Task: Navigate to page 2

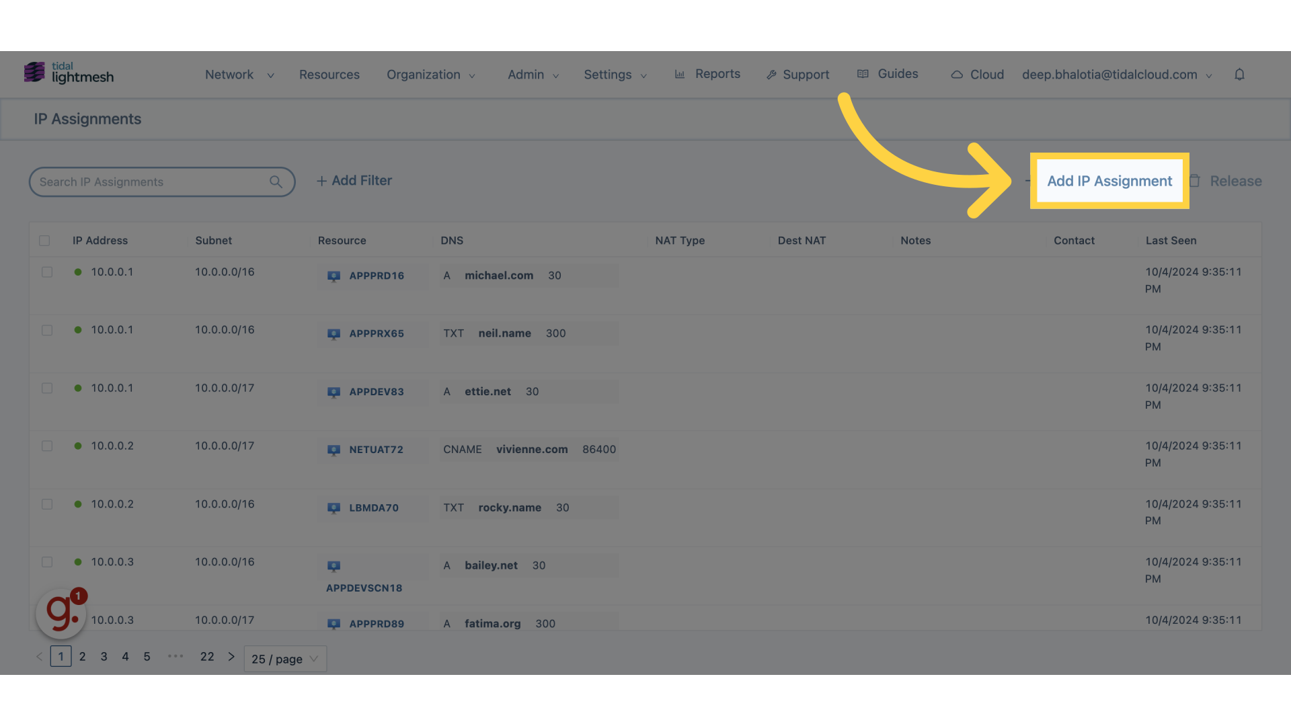Action: pyautogui.click(x=81, y=657)
